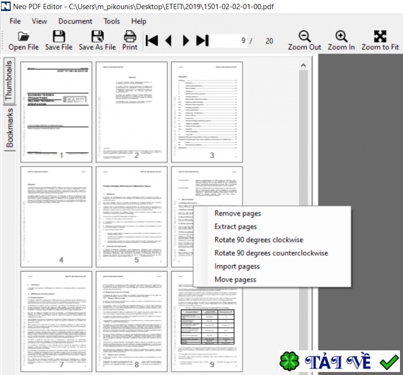Select Rotate 90 degrees clockwise
403x375 pixels.
tap(259, 240)
